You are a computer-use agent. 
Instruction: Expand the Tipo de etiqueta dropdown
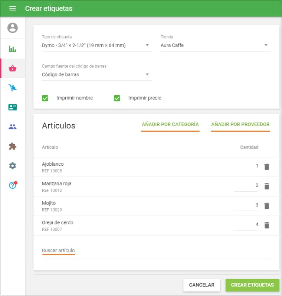(96, 46)
